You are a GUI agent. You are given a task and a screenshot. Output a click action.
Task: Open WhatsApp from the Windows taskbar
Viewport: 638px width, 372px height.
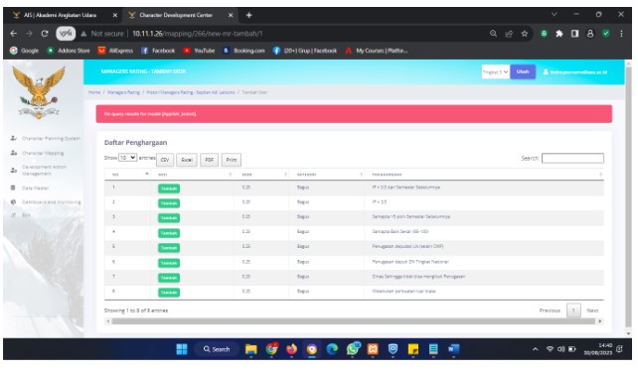[353, 349]
